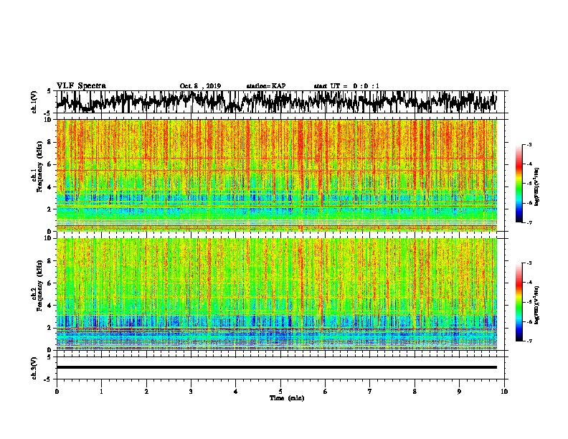
Task: Click the time axis tick label "5"
Action: (280, 391)
